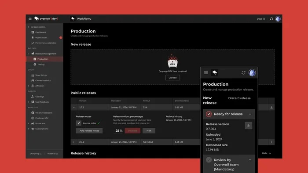
Task: Click Discard release in mobile panel
Action: pyautogui.click(x=239, y=98)
